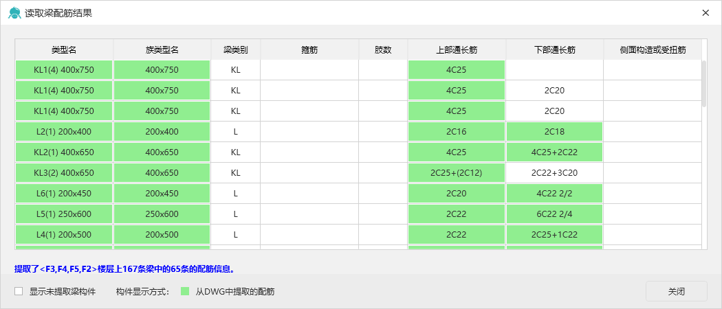Select the L4(1) 200x500 type name cell
Image resolution: width=722 pixels, height=309 pixels.
click(64, 235)
